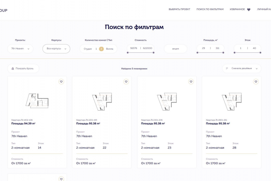This screenshot has width=271, height=181.
Task: Click the left handle of Площадь slider
Action: (197, 53)
